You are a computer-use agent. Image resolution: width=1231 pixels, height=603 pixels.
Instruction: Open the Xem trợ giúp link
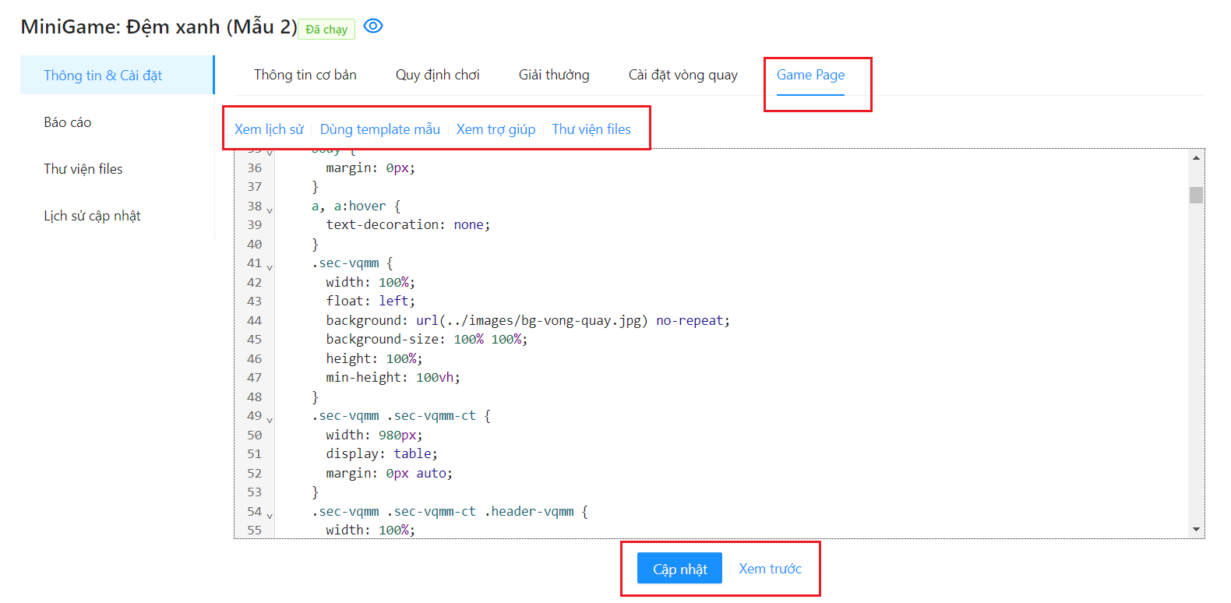(x=496, y=129)
